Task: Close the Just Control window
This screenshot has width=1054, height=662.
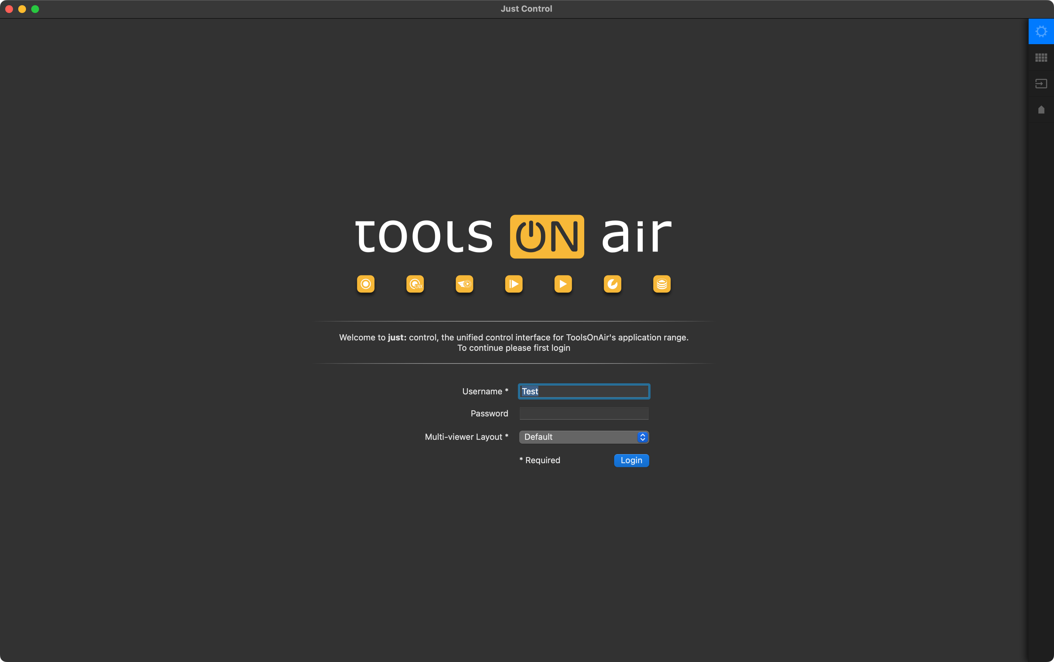Action: tap(9, 9)
